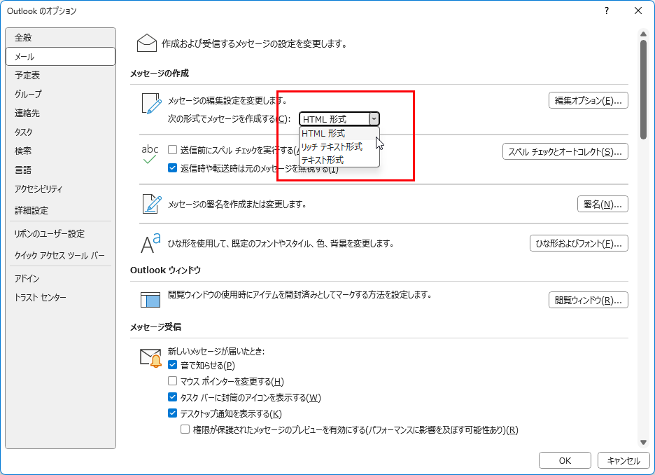Screen dimensions: 655x475
Task: Choose HTML 形式 from the dropdown list
Action: pos(339,133)
